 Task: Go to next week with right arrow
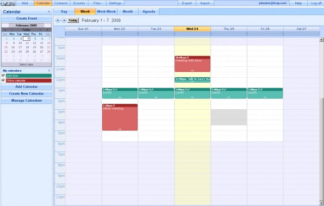coord(64,20)
